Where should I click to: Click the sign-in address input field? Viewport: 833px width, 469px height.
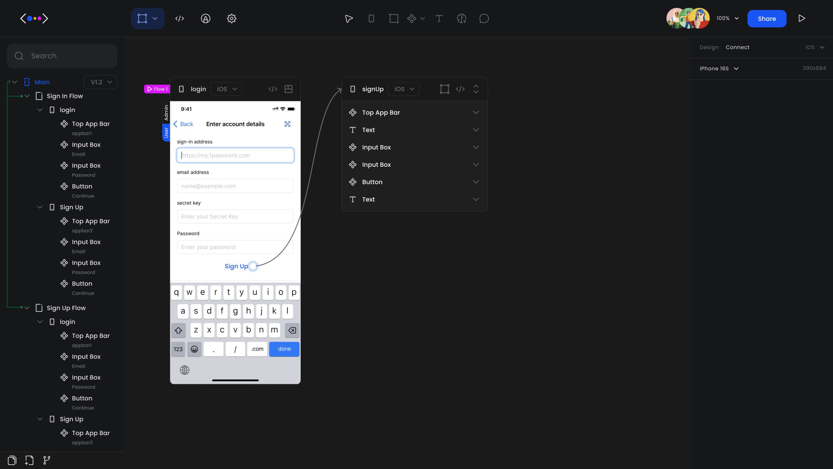click(x=235, y=155)
